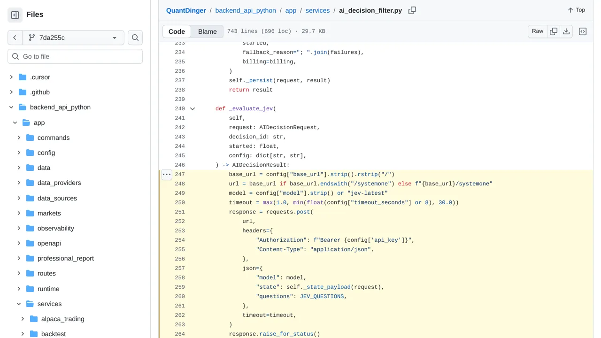Expand the data_sources folder chevron

click(x=19, y=198)
